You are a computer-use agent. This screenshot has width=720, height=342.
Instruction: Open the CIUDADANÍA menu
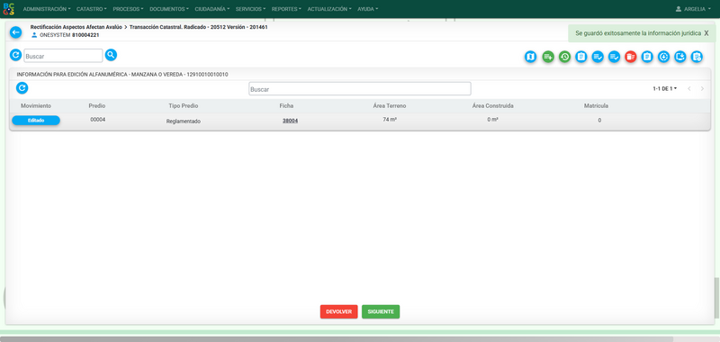tap(212, 9)
